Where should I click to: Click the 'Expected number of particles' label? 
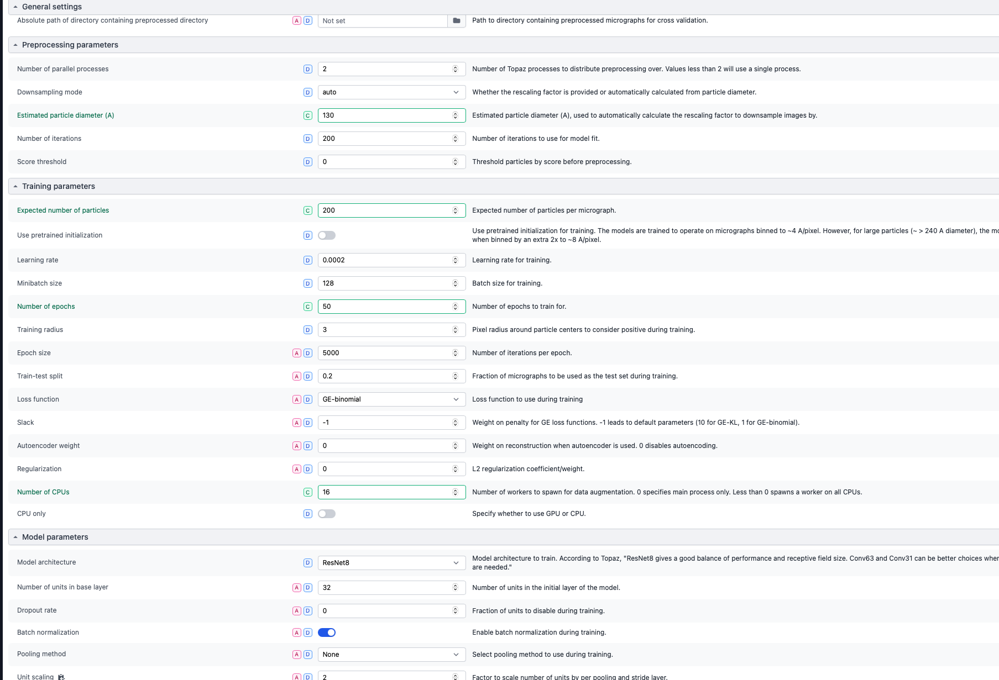coord(63,210)
